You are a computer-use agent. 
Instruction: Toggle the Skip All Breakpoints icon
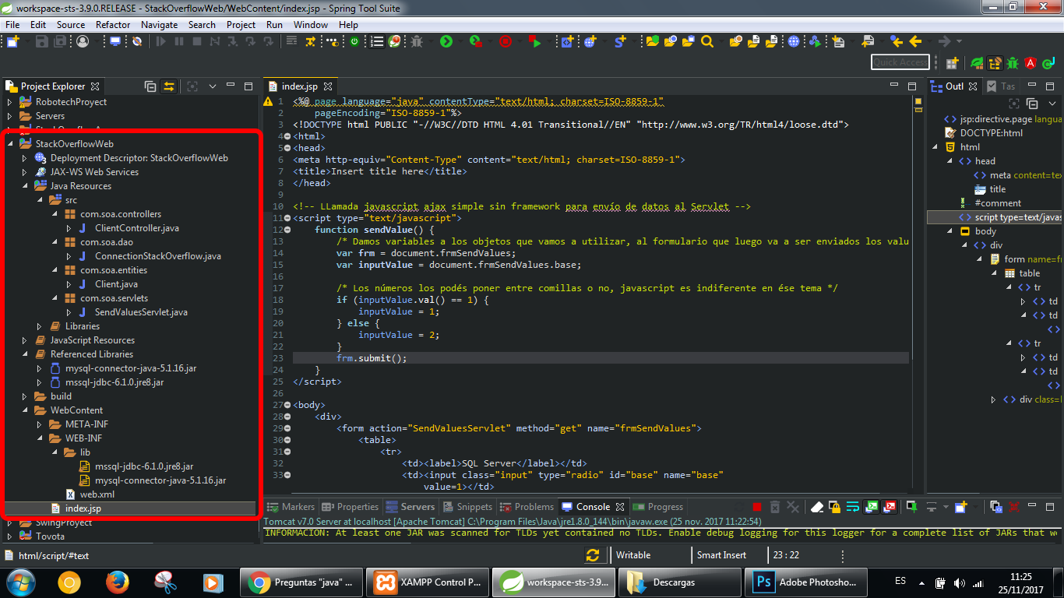[136, 41]
